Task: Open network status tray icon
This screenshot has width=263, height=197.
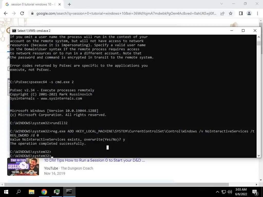Action: coord(224,192)
